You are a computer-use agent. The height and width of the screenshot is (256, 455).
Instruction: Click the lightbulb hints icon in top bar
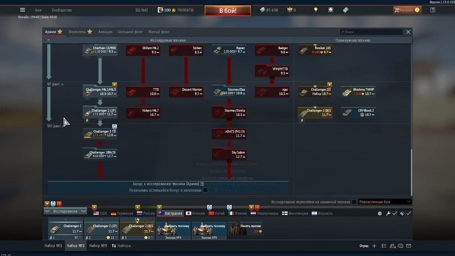pyautogui.click(x=316, y=10)
